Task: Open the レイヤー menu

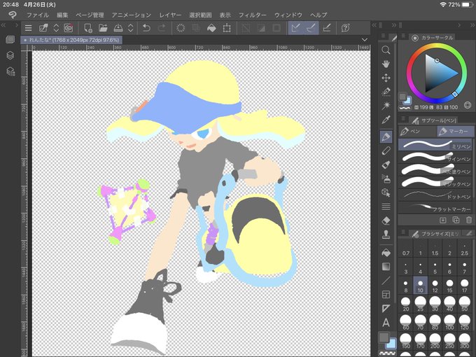Action: click(x=170, y=15)
